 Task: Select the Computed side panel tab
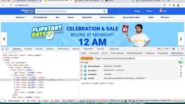tap(94, 53)
